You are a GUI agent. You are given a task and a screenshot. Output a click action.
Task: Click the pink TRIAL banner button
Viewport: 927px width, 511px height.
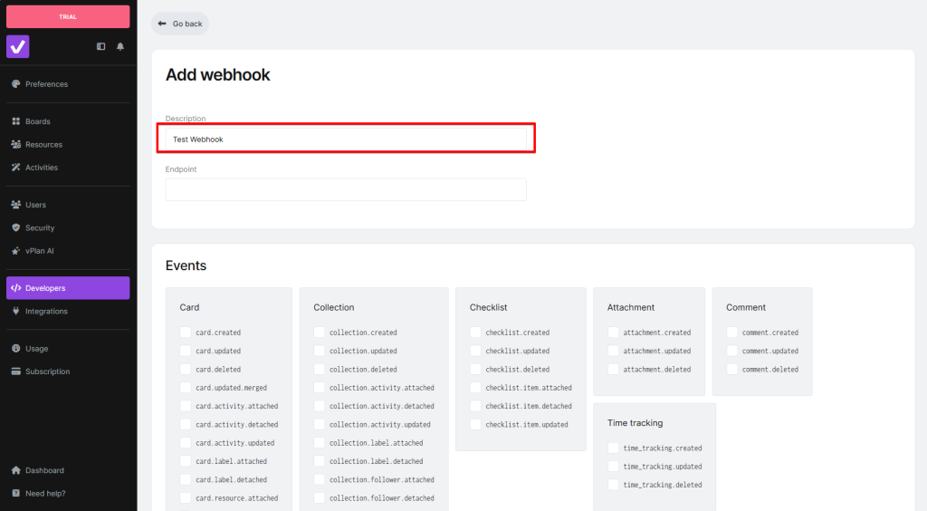click(x=68, y=16)
